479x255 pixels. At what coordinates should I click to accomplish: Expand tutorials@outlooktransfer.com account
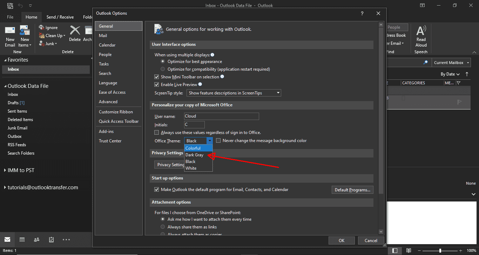click(5, 187)
